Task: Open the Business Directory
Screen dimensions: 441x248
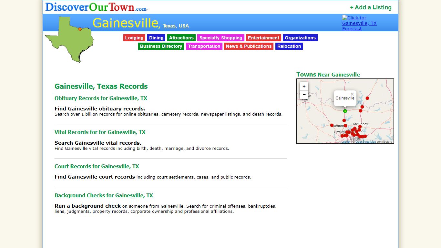Action: (x=161, y=46)
